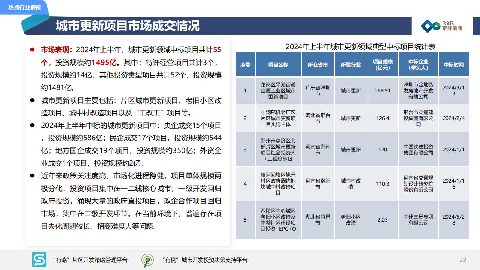Click the 老旧小区改造 industry cell
Screen dimensions: 480x270
(x=351, y=220)
